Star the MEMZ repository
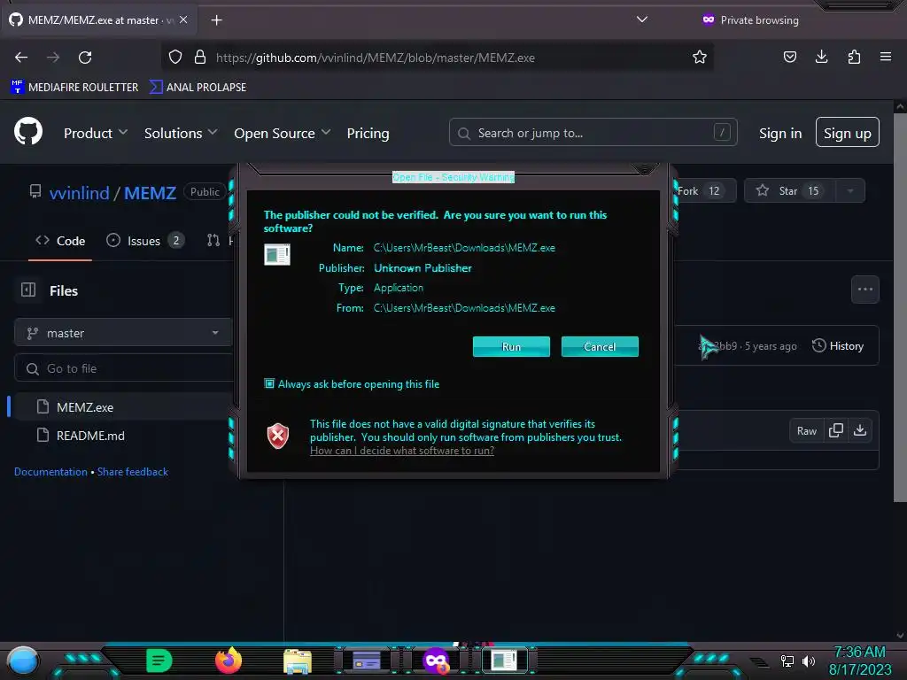Viewport: 907px width, 680px height. click(789, 191)
